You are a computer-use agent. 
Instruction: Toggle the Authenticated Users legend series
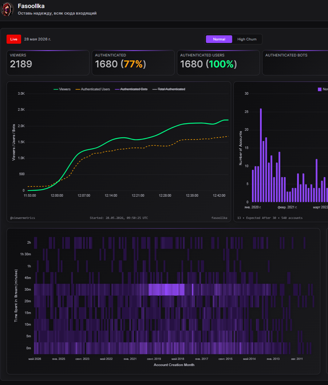[x=93, y=89]
